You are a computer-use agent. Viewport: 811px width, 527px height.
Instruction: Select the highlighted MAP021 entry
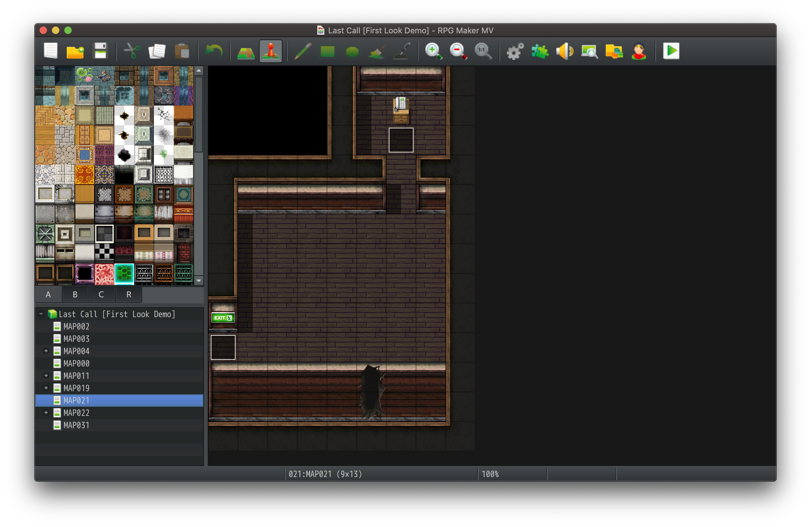click(x=119, y=400)
